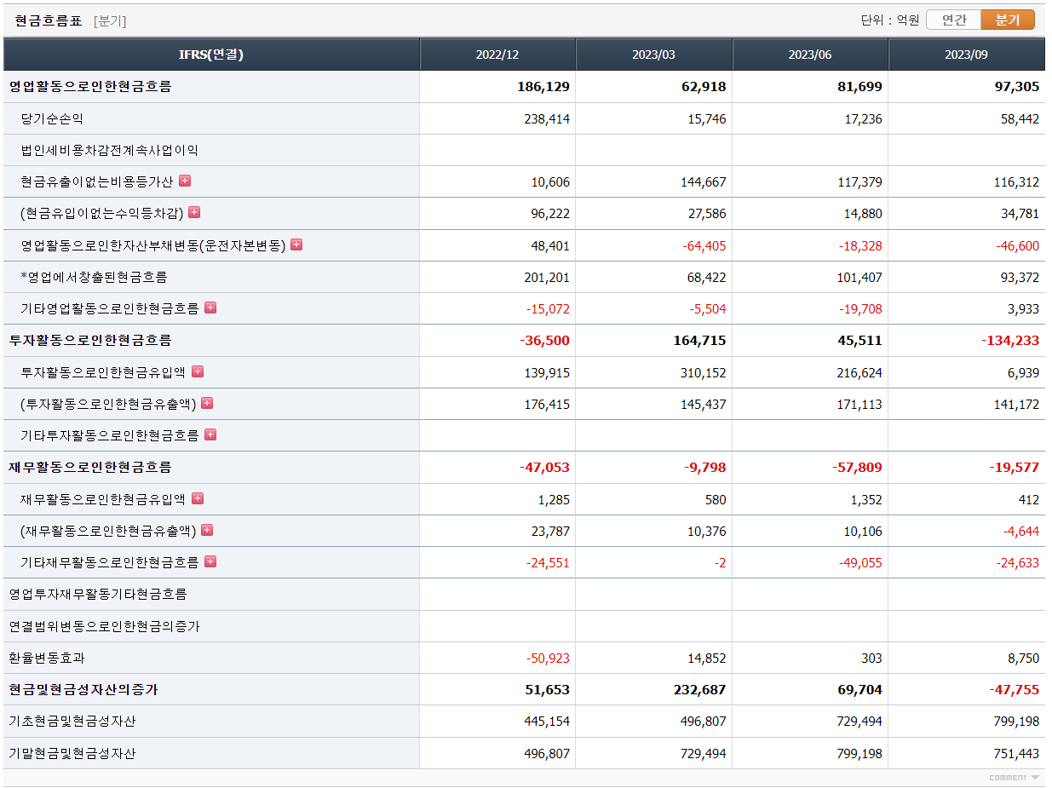Click operating cash flow value 186,129
This screenshot has width=1052, height=788.
543,86
